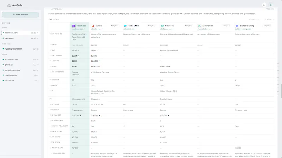Open qomplement.com history entry

[x=20, y=70]
